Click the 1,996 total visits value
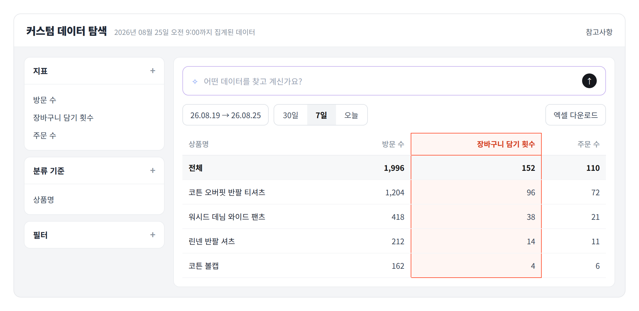This screenshot has width=639, height=311. [x=394, y=168]
